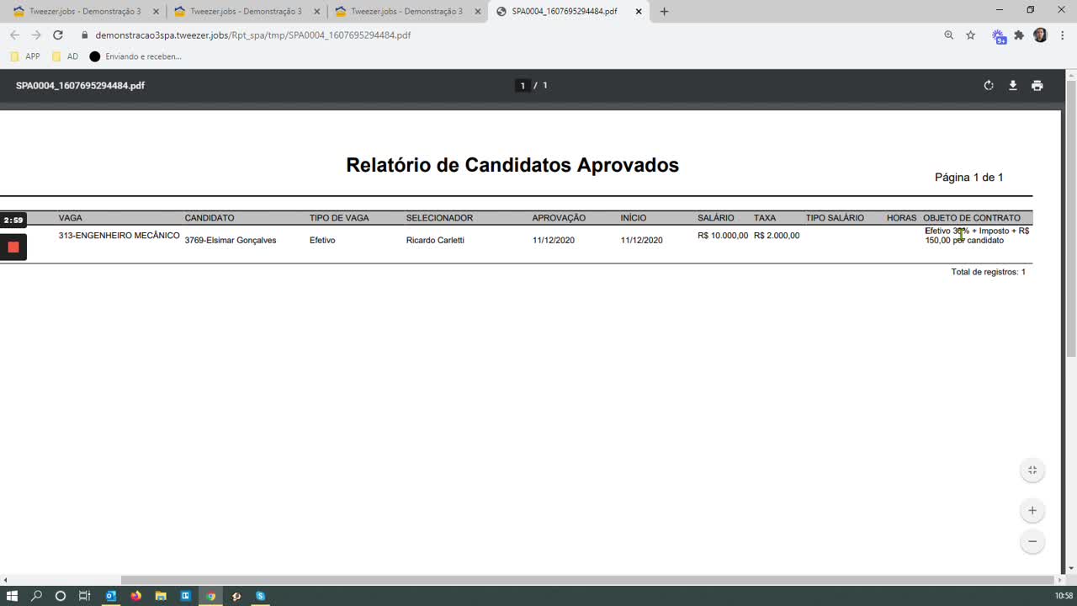Screen dimensions: 1077x606
Task: Click the horizontal scrollbar
Action: 588,580
